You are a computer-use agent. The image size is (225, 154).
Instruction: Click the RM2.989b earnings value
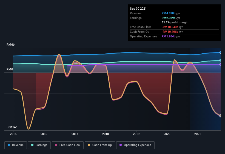pyautogui.click(x=169, y=18)
